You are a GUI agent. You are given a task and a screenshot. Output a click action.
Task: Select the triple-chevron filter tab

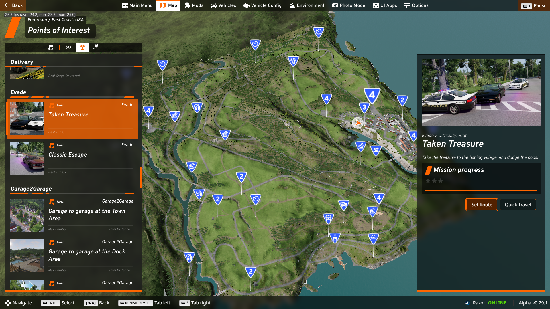(68, 47)
